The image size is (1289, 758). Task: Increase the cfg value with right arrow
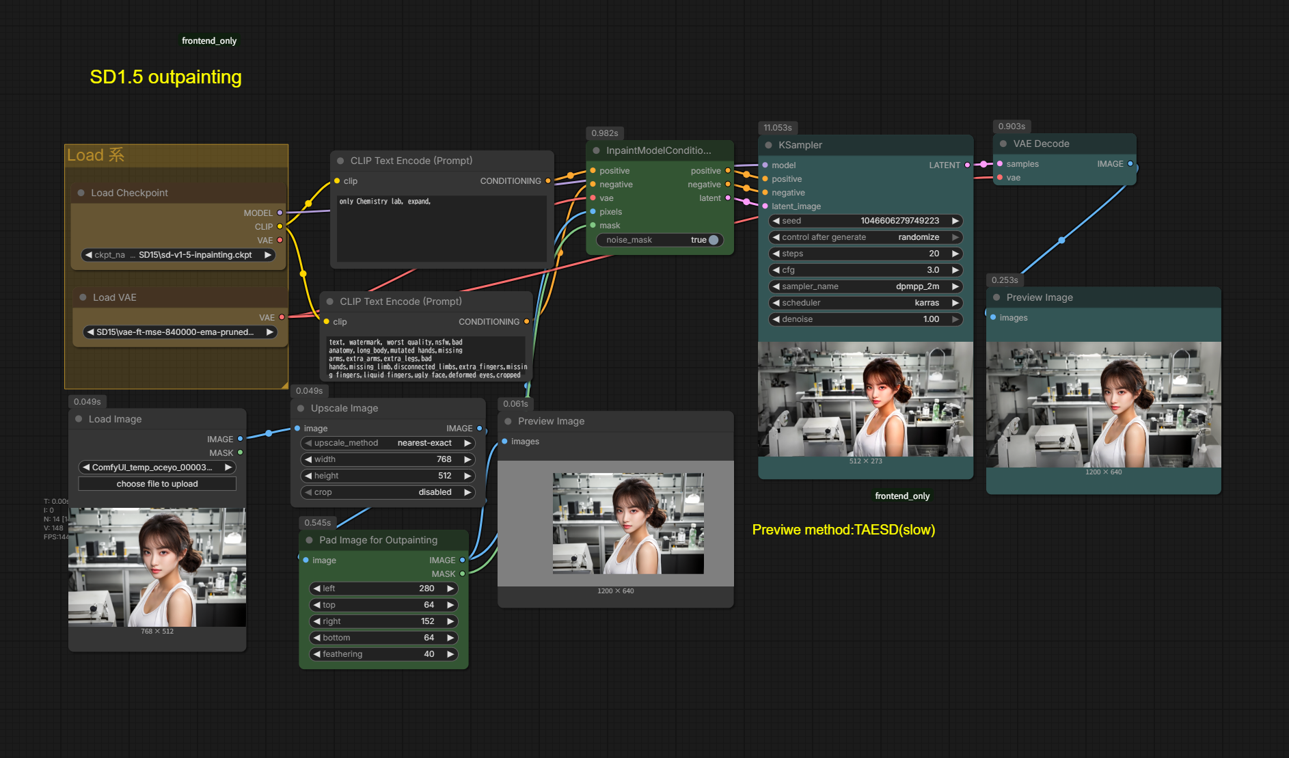[x=955, y=270]
